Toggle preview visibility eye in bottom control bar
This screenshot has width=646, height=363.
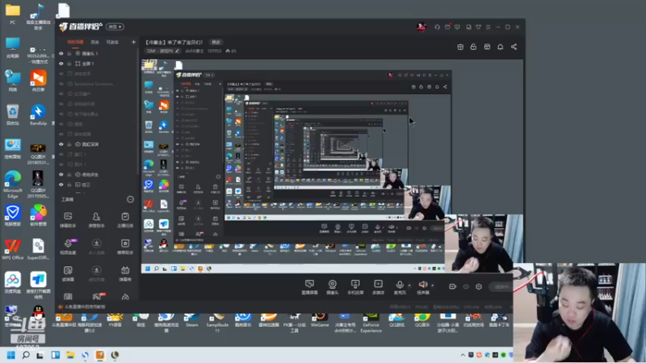[466, 286]
